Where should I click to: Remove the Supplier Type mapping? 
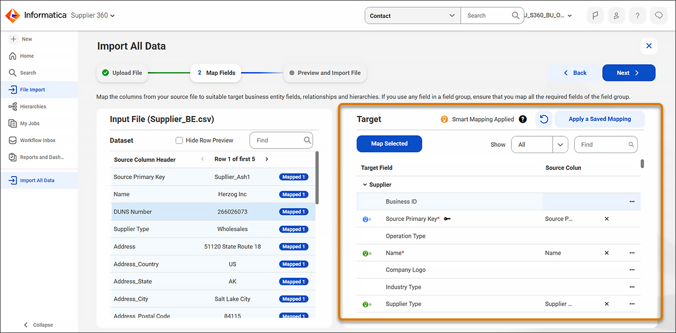[607, 304]
